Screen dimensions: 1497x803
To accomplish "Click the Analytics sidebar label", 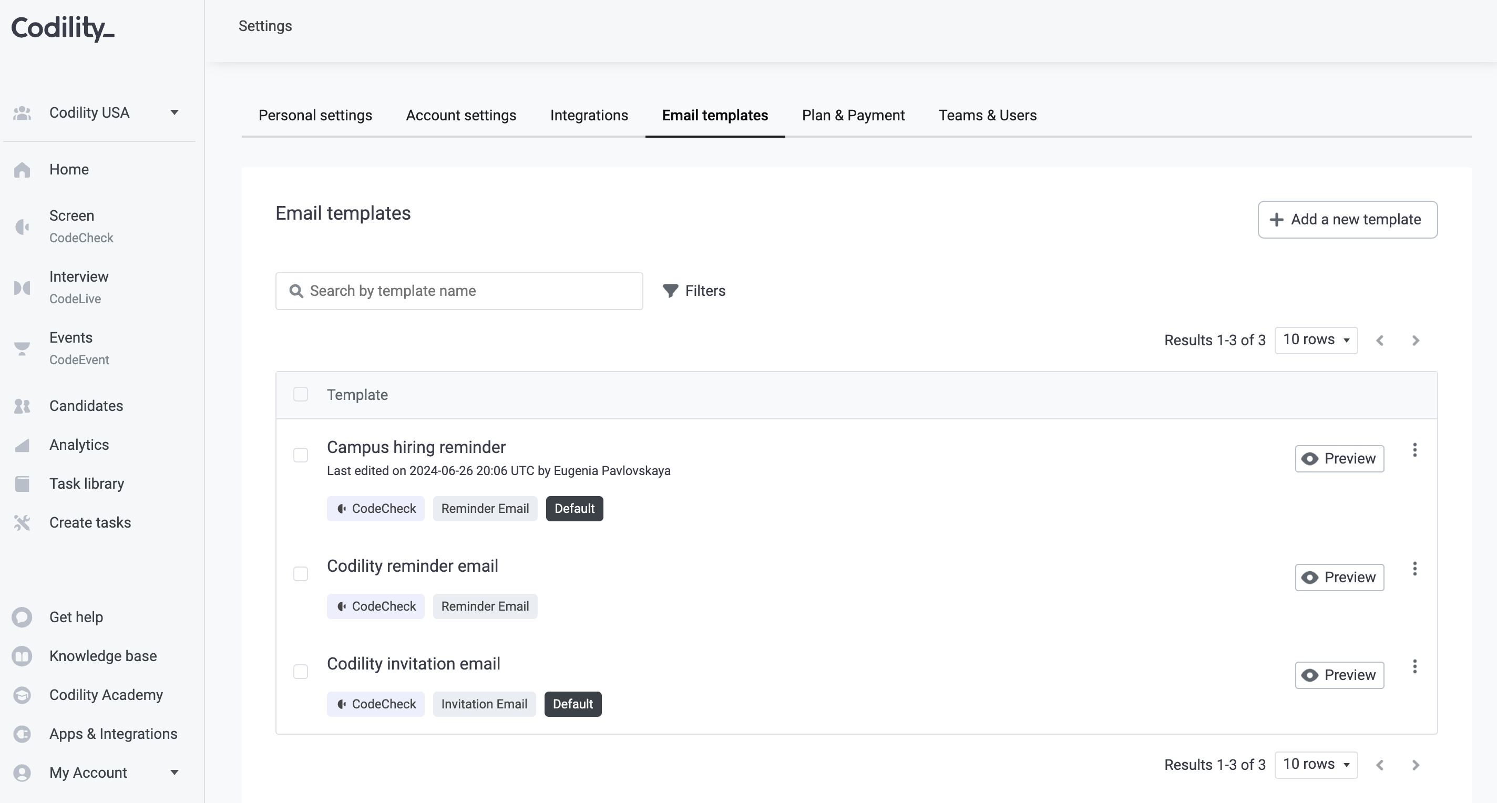I will (79, 445).
